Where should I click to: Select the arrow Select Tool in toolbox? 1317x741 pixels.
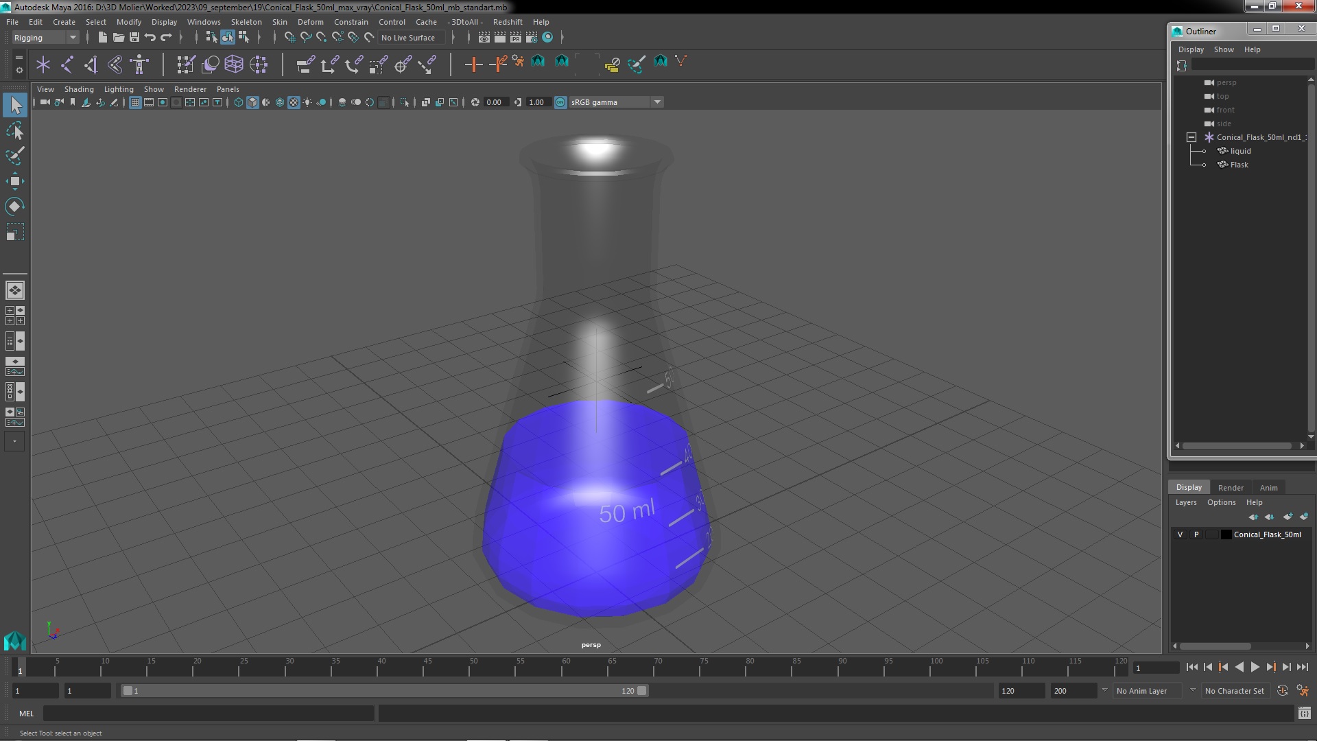point(15,105)
